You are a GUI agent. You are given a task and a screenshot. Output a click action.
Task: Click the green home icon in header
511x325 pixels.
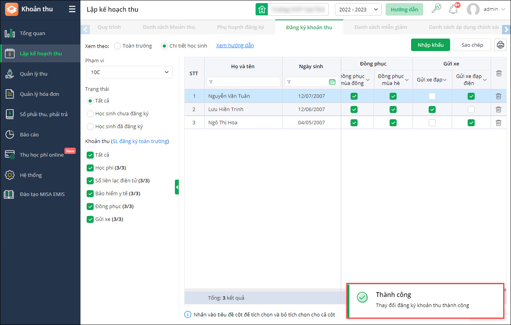pyautogui.click(x=262, y=9)
